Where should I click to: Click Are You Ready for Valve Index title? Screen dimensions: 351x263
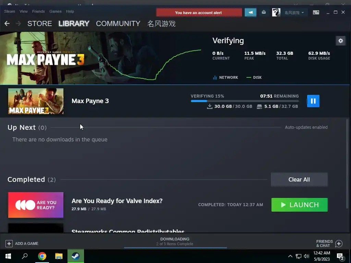[x=117, y=201]
